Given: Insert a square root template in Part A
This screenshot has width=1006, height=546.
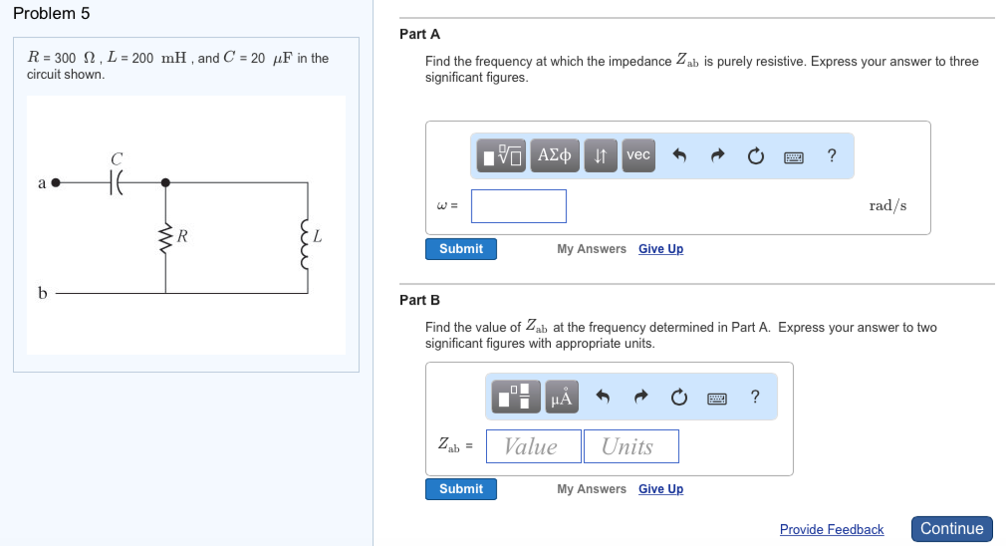Looking at the screenshot, I should [501, 156].
